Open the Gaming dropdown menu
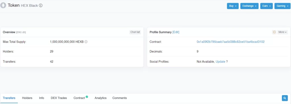The height and width of the screenshot is (104, 291). click(x=282, y=6)
